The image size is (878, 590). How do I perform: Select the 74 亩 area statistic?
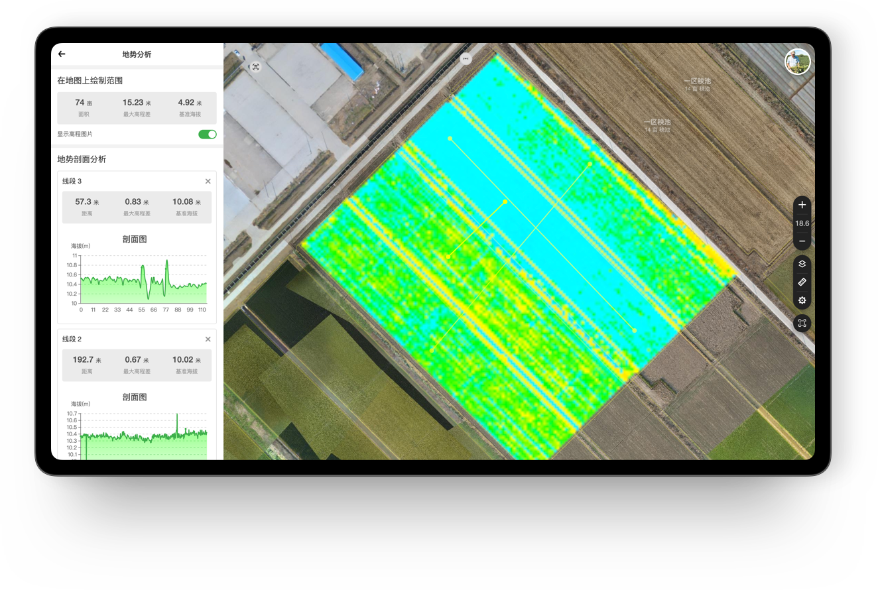[x=84, y=103]
